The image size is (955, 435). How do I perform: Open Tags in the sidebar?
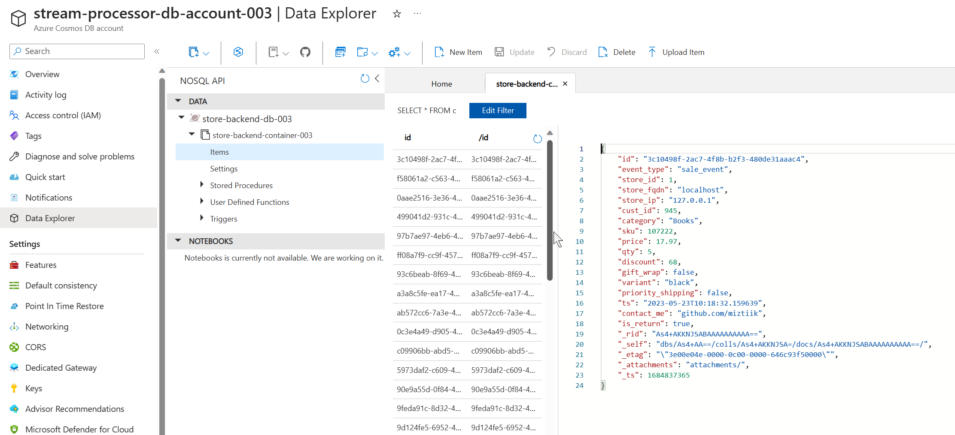coord(33,136)
